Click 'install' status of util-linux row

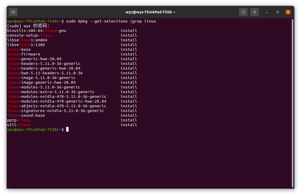[129, 125]
